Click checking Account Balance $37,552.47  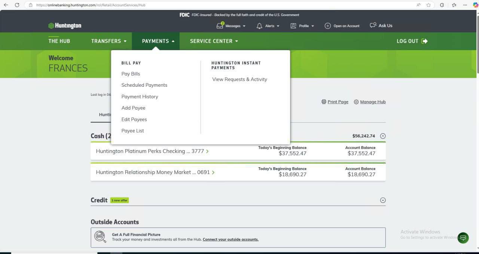(x=361, y=153)
